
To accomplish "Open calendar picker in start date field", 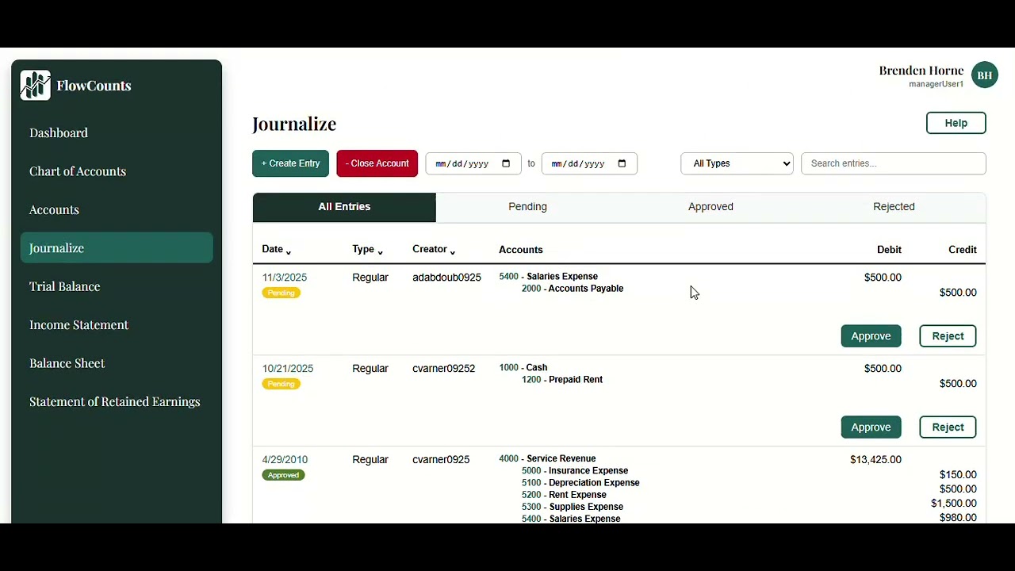I will coord(506,163).
